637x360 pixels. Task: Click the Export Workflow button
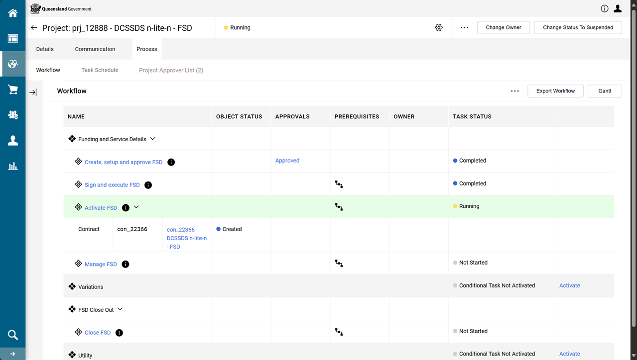pyautogui.click(x=555, y=91)
